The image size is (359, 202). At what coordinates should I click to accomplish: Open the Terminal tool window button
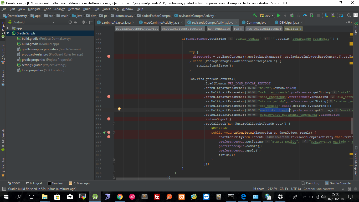tap(55, 183)
